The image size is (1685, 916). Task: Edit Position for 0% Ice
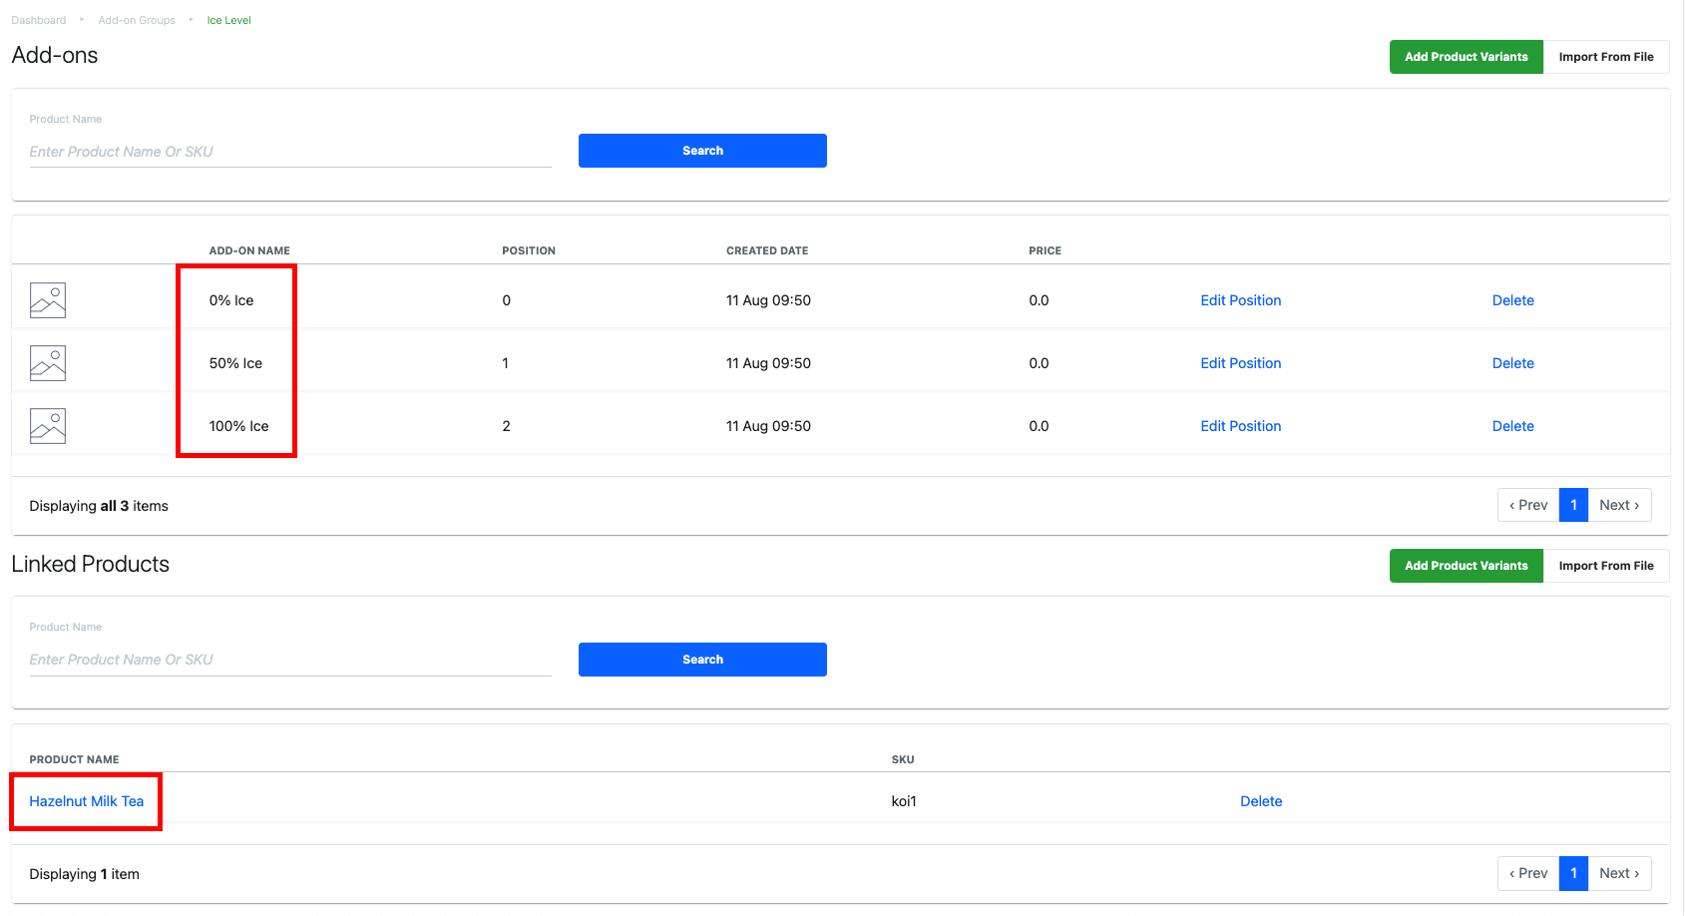pos(1241,300)
